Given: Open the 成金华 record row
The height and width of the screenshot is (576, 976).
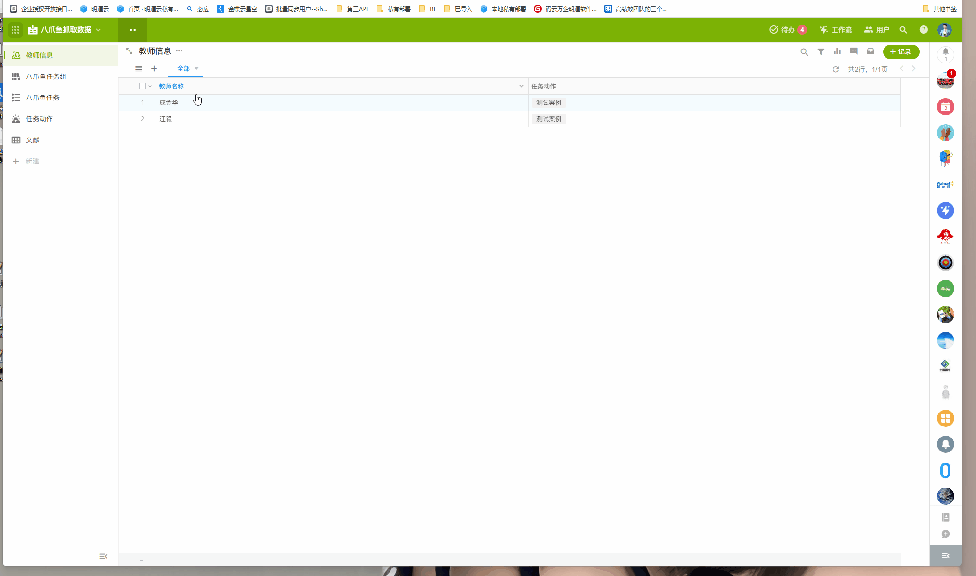Looking at the screenshot, I should (x=169, y=102).
